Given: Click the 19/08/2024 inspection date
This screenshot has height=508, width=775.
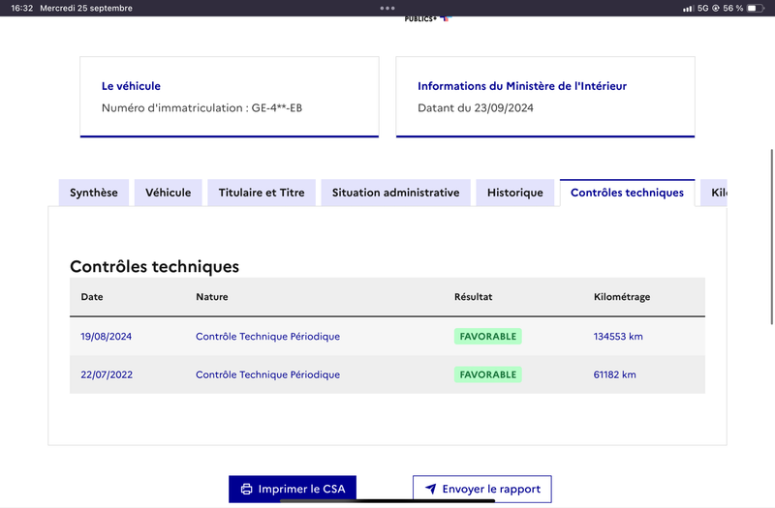Looking at the screenshot, I should (107, 336).
